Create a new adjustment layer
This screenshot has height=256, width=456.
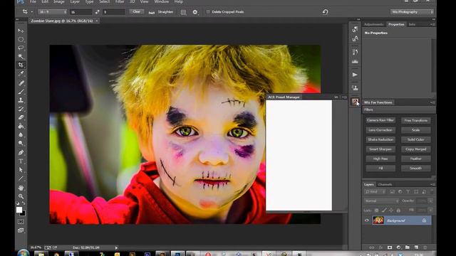398,247
